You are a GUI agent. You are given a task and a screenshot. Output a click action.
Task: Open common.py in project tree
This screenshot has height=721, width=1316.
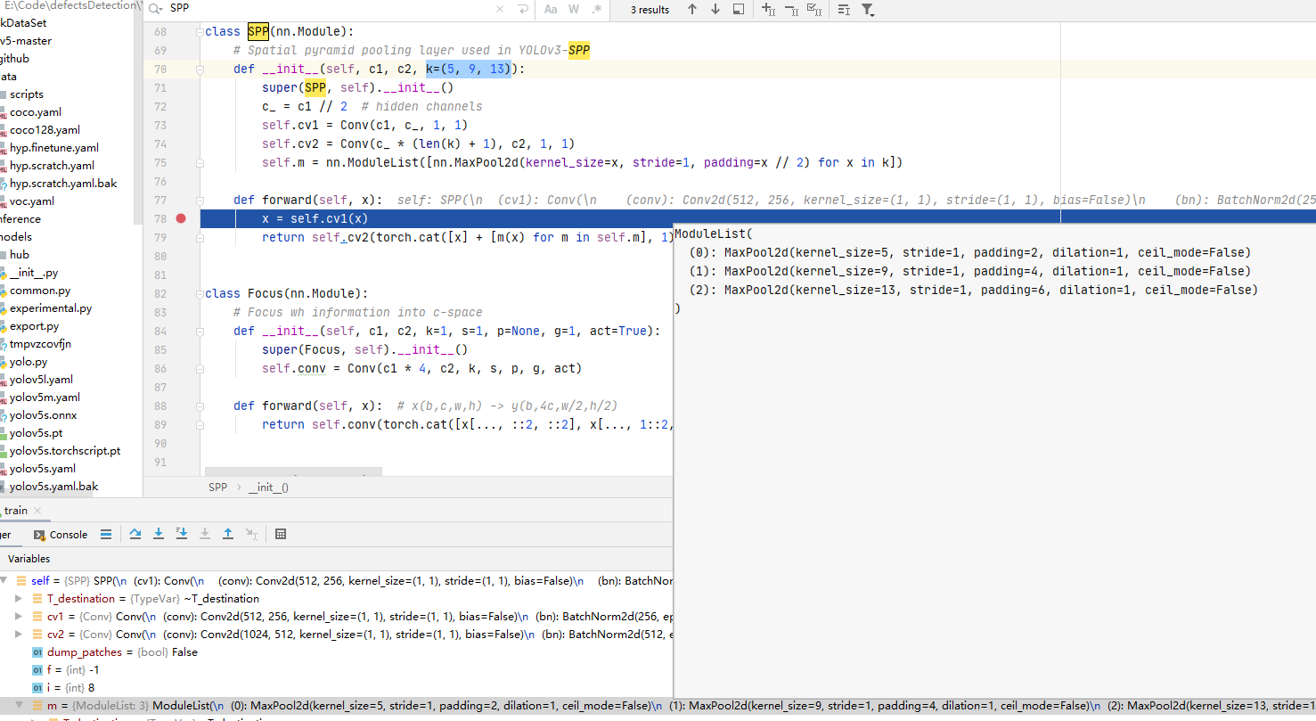coord(40,291)
